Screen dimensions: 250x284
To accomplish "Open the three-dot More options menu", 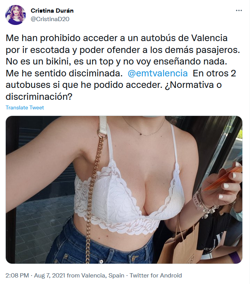I will coord(239,10).
